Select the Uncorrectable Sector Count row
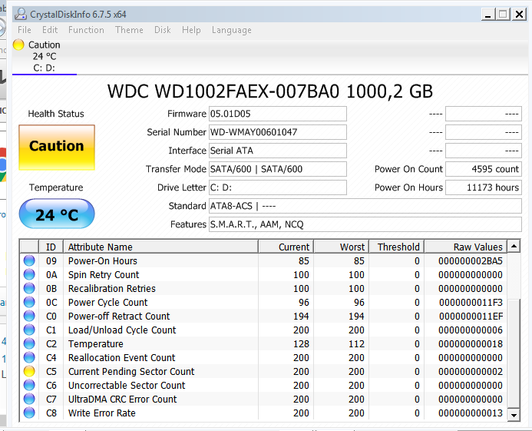The width and height of the screenshot is (532, 431). pos(263,385)
